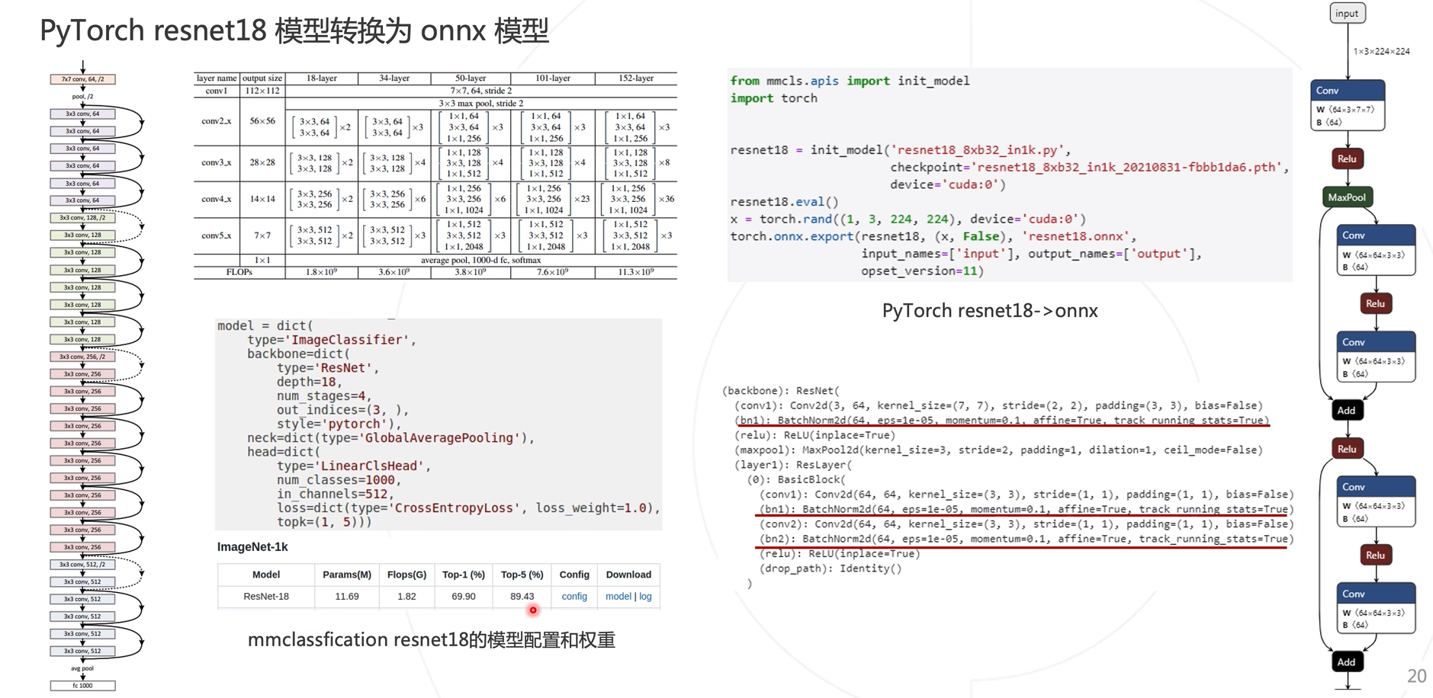
Task: Click the 'Params(M)' column header
Action: (x=347, y=575)
